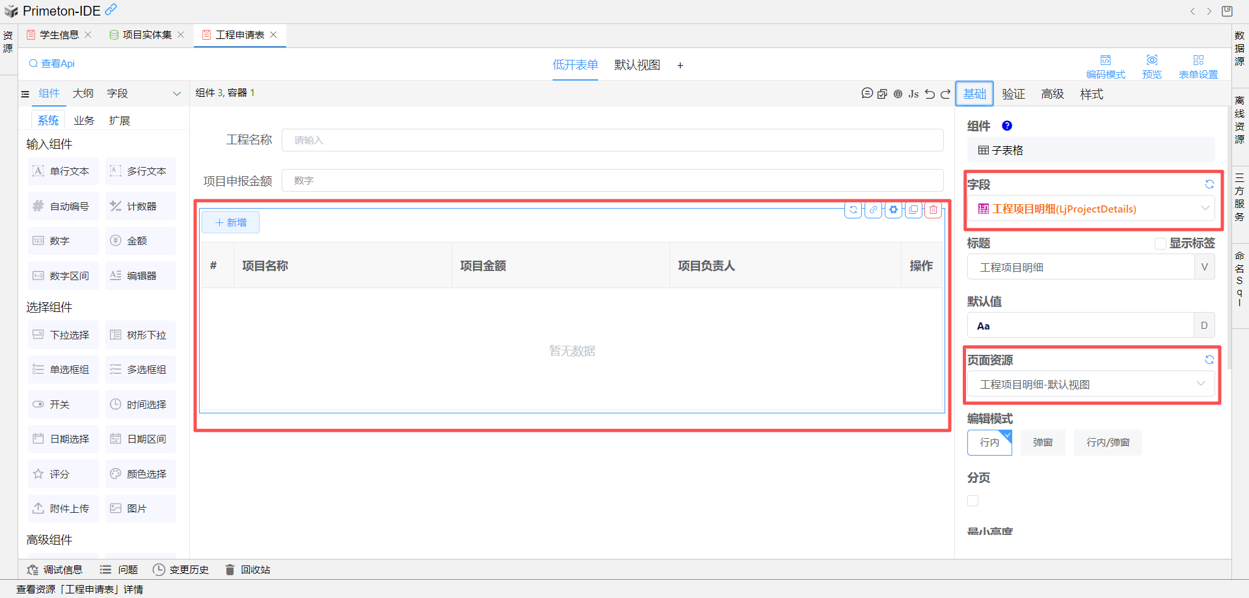Click into the 工程名称 input field
The width and height of the screenshot is (1249, 598).
coord(611,140)
